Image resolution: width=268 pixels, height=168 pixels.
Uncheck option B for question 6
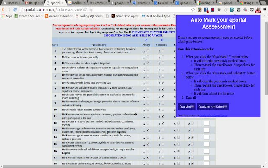coord(163,83)
